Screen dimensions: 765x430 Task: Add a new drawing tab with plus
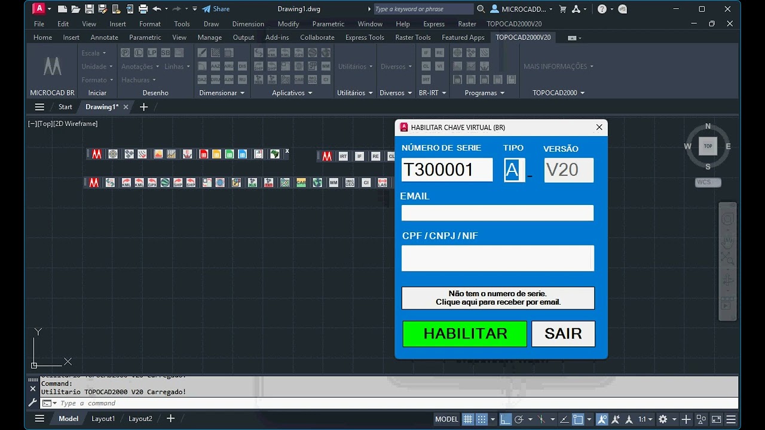(x=143, y=107)
